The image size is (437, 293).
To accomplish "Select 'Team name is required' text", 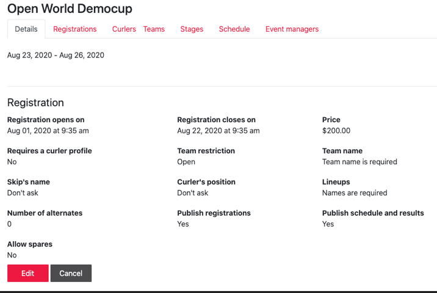I will pyautogui.click(x=359, y=162).
